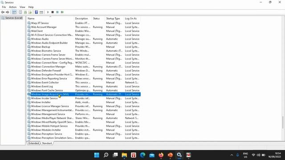Screen dimensions: 285x160
Task: Select Windows License Manager Service
Action: (x=84, y=106)
